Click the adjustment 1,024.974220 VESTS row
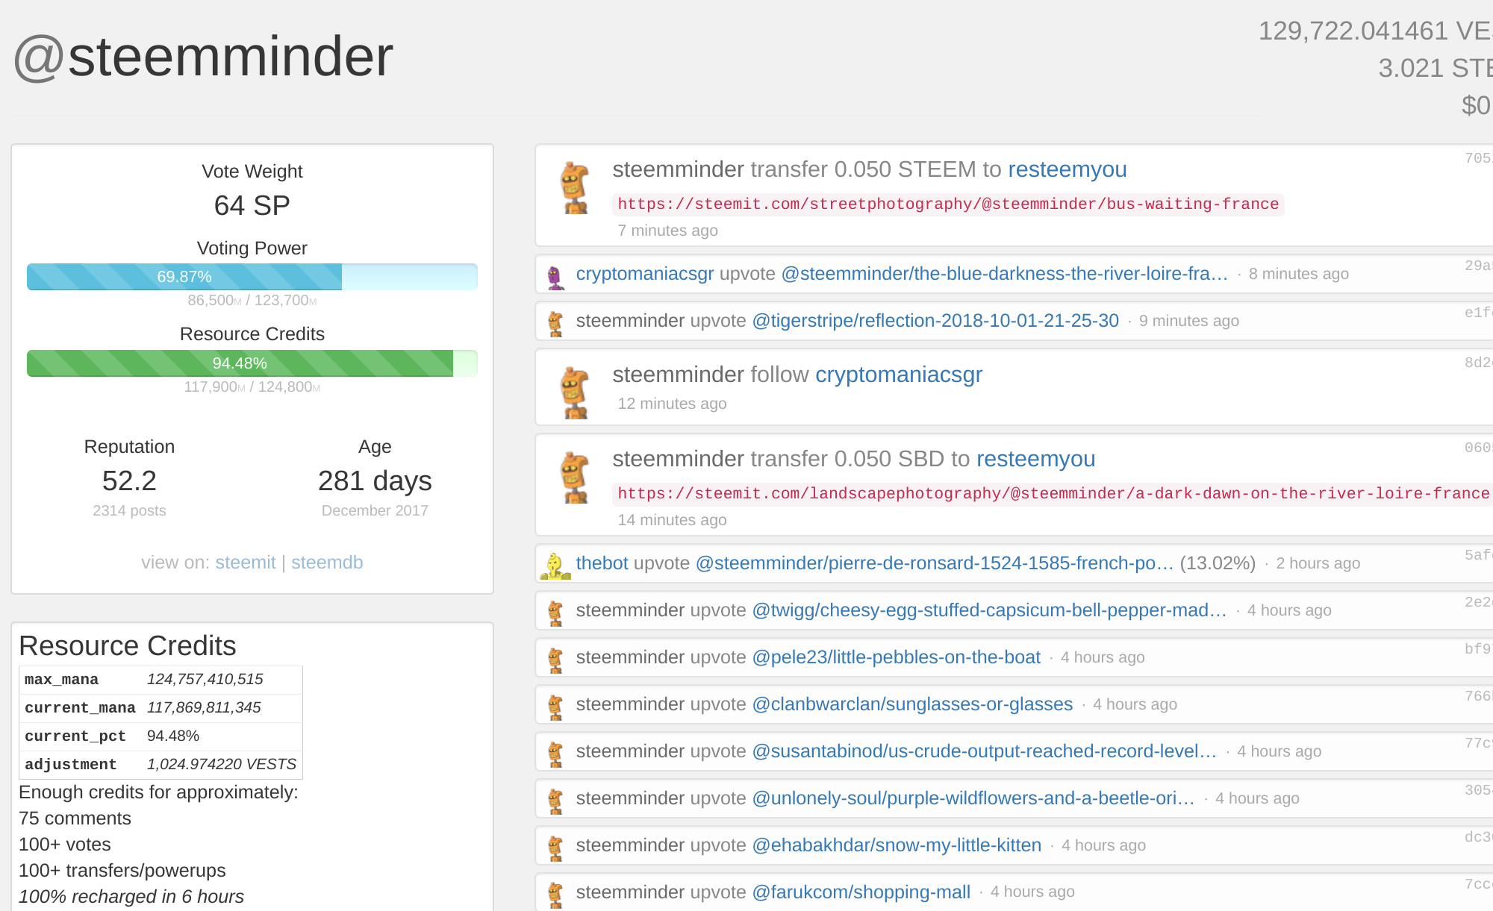This screenshot has height=911, width=1493. (x=160, y=765)
